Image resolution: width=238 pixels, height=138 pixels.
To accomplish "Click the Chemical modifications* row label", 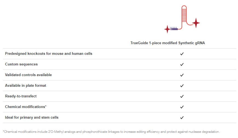I will pos(26,107).
